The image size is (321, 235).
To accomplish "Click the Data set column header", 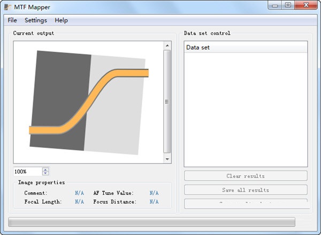I will [246, 48].
